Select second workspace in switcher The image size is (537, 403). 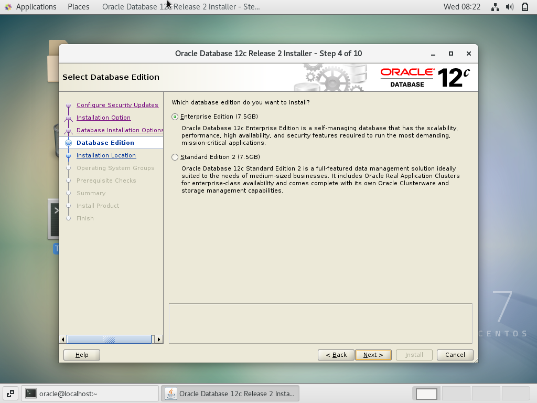coord(456,394)
